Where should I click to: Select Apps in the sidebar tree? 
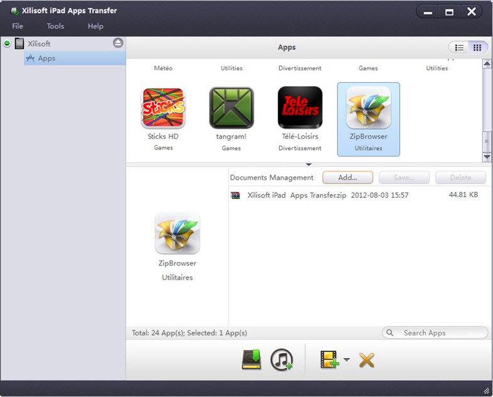point(75,58)
